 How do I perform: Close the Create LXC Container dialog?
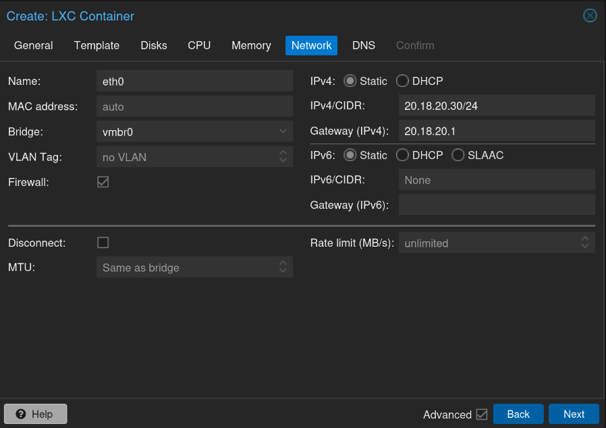click(x=590, y=16)
